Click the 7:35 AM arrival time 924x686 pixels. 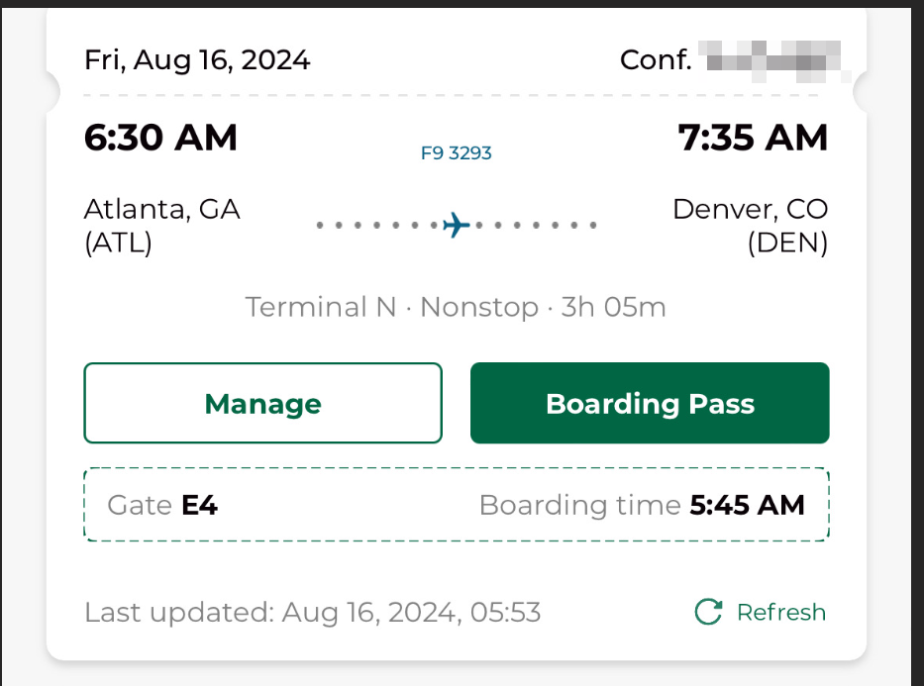pos(753,138)
